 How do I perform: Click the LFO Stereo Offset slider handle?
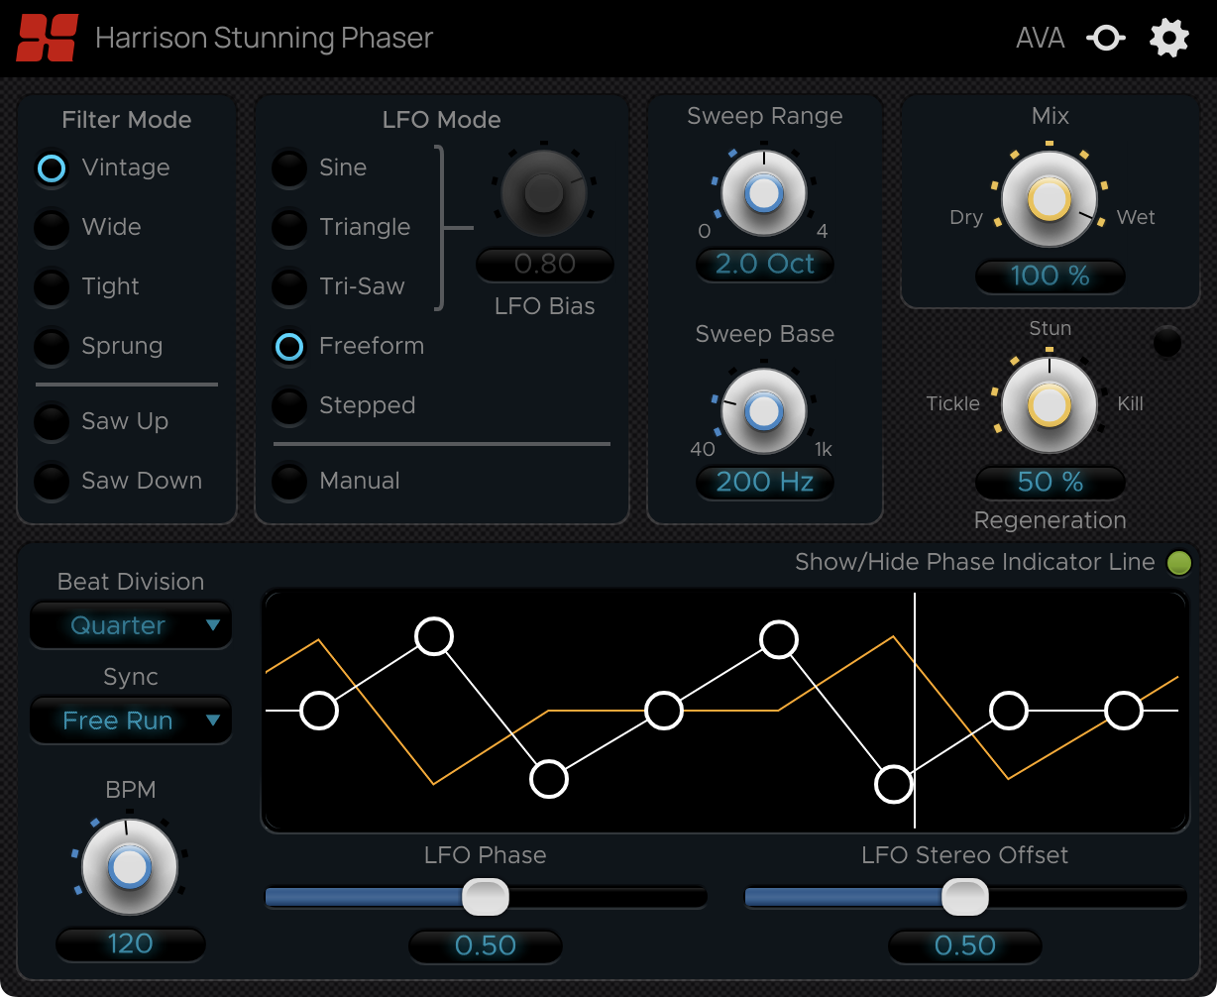pos(965,898)
